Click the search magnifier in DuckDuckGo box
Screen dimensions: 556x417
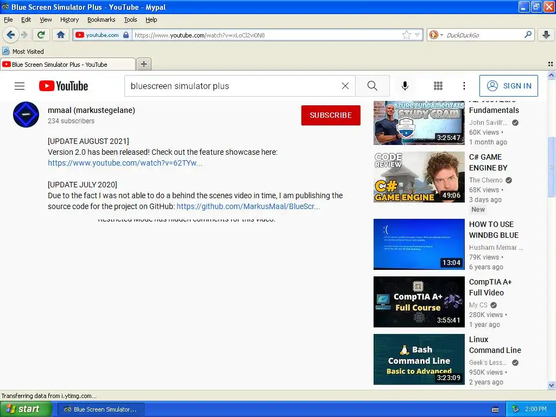(x=528, y=35)
